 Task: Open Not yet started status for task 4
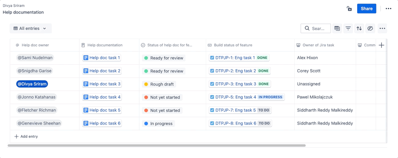click(162, 97)
